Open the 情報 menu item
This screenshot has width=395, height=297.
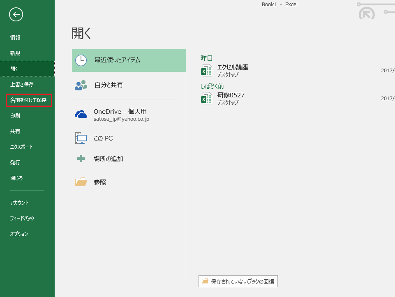click(27, 37)
